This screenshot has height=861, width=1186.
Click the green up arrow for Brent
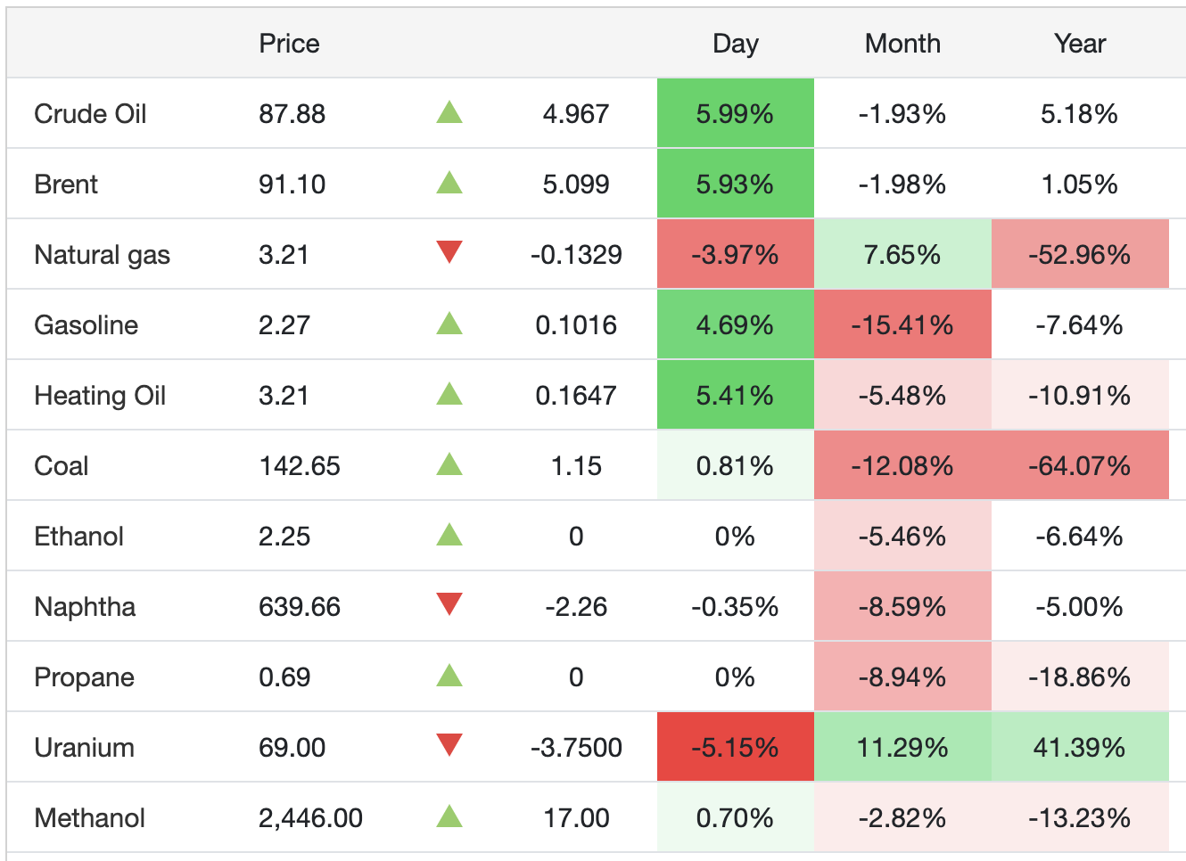point(449,183)
